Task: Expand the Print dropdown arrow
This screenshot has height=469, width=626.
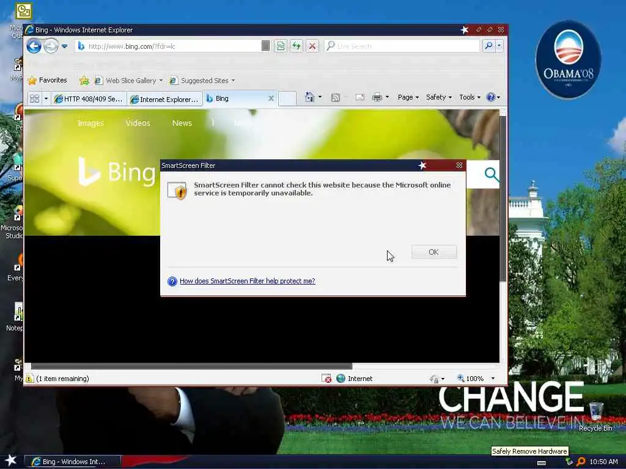Action: tap(387, 97)
